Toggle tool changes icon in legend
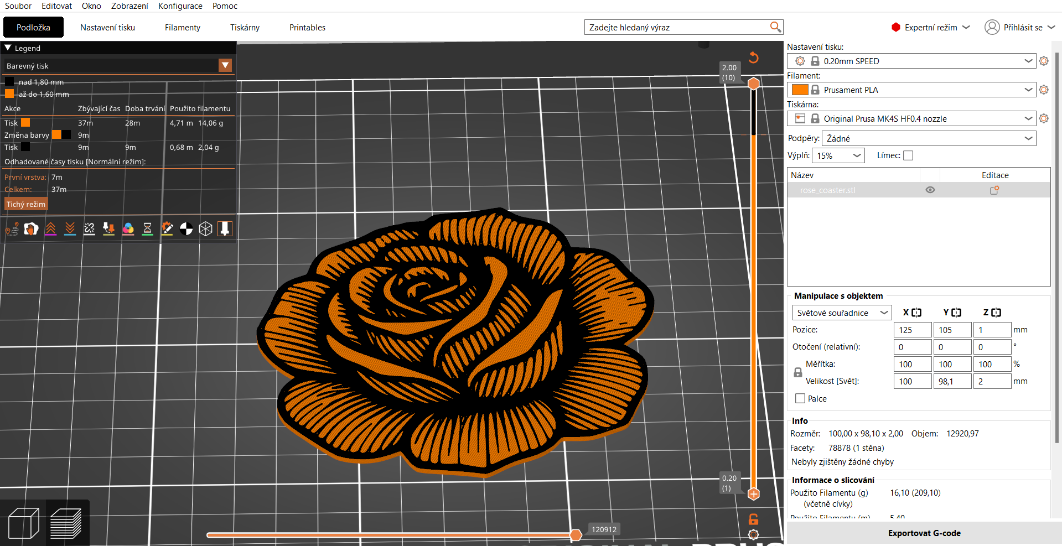1062x546 pixels. pyautogui.click(x=109, y=228)
